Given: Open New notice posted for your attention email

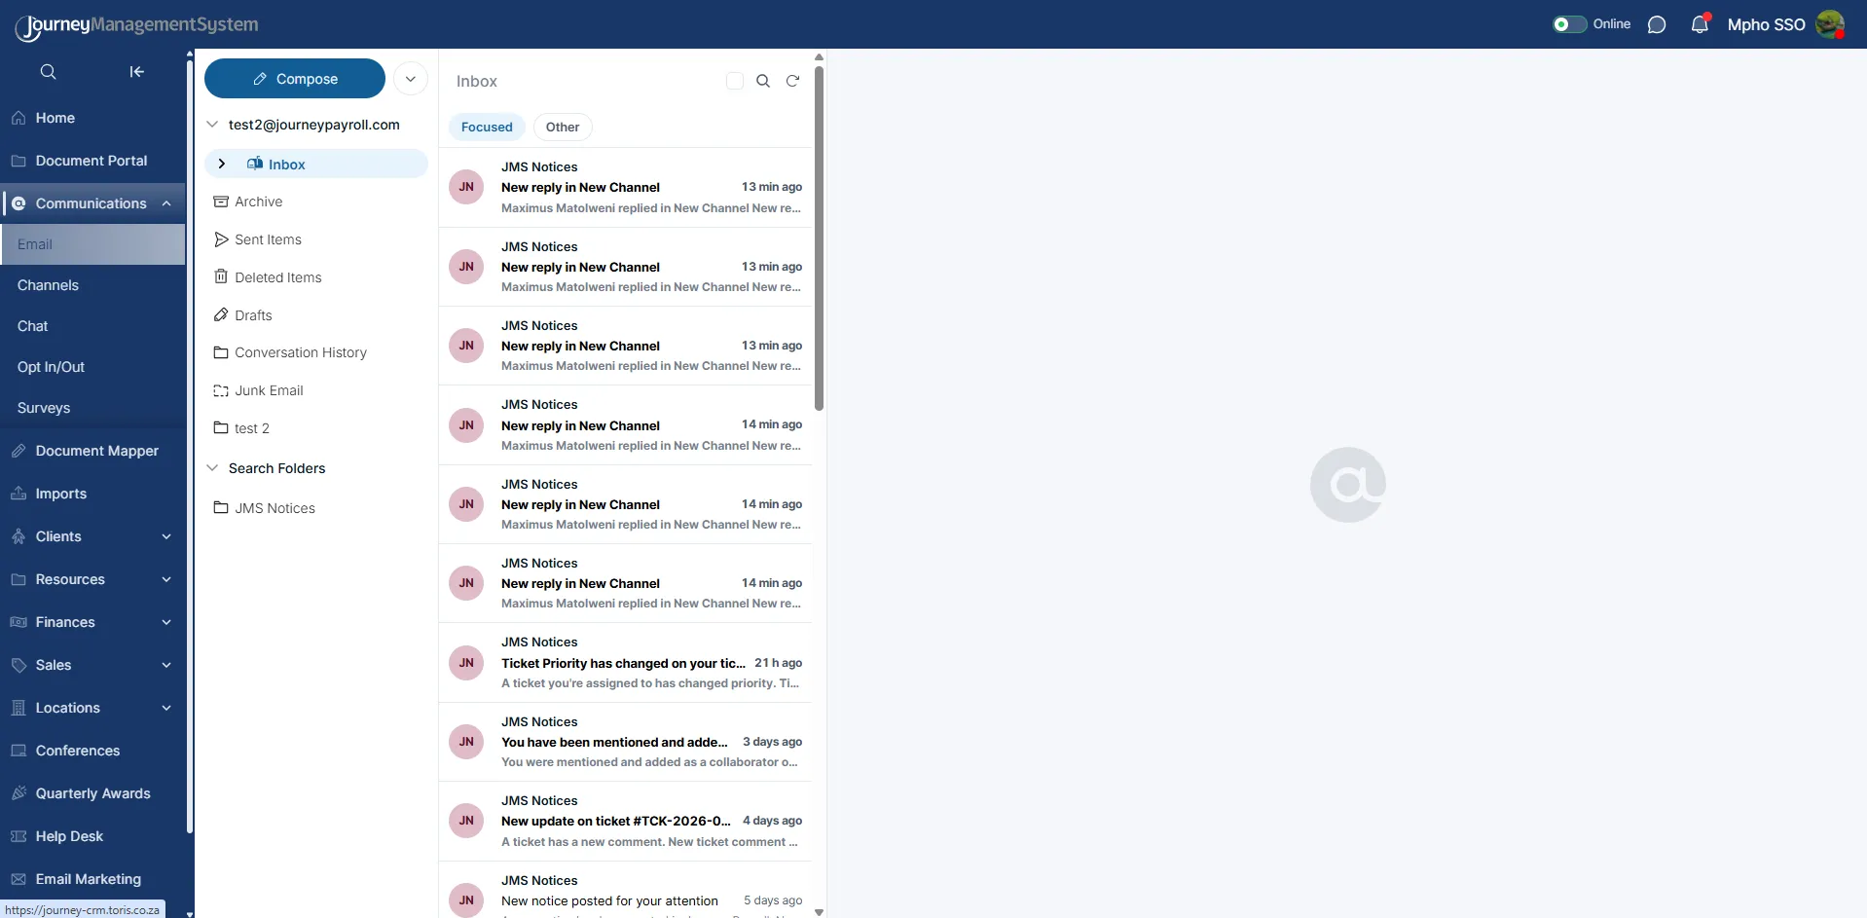Looking at the screenshot, I should coord(625,891).
